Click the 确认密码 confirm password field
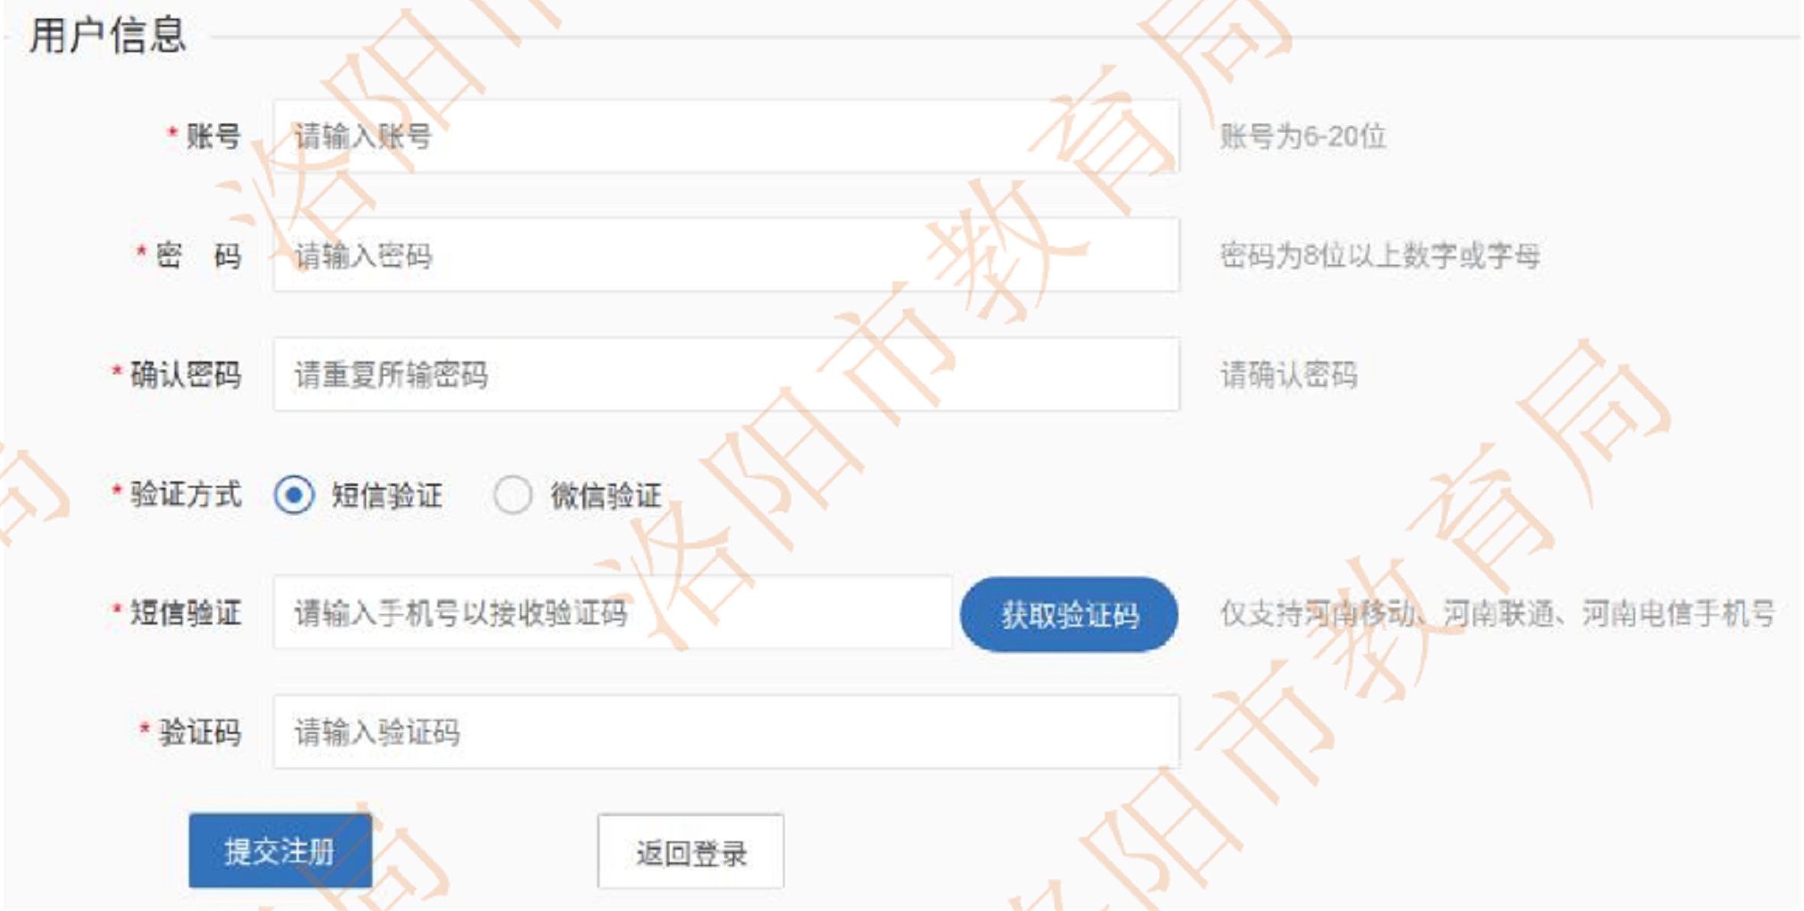This screenshot has height=911, width=1804. pos(726,374)
